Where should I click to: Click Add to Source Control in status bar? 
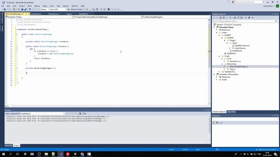[x=267, y=150]
